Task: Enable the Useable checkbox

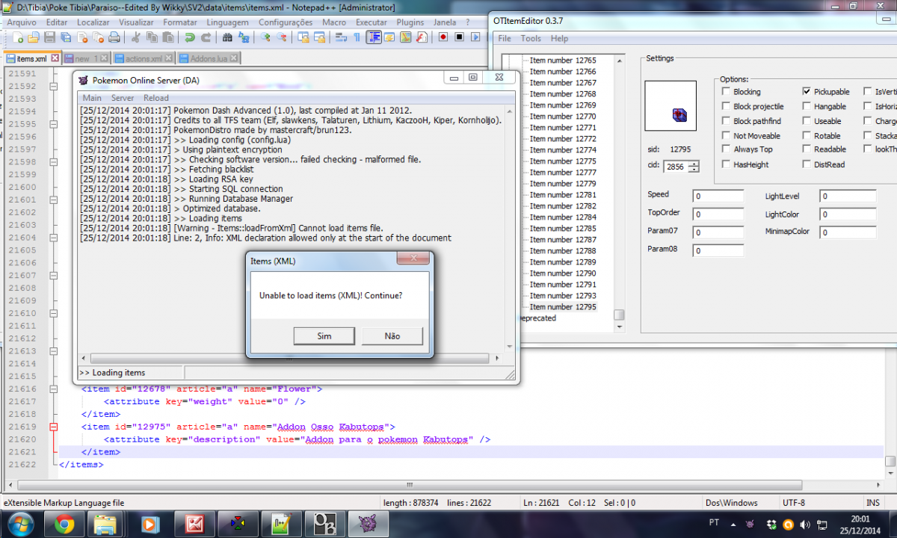Action: coord(807,121)
